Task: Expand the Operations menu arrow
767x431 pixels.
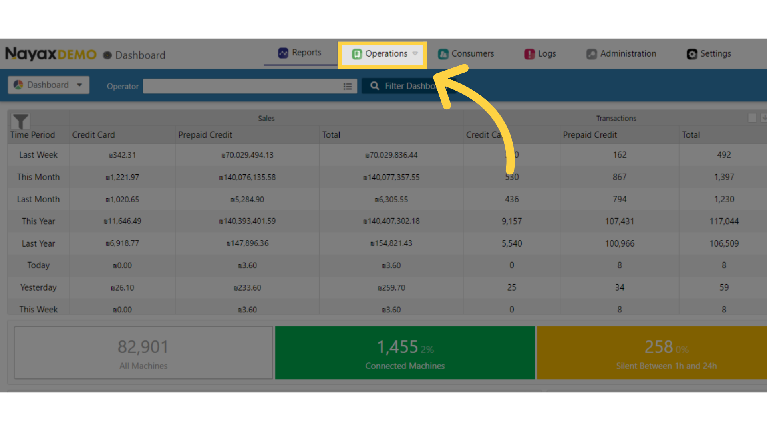Action: pyautogui.click(x=415, y=53)
